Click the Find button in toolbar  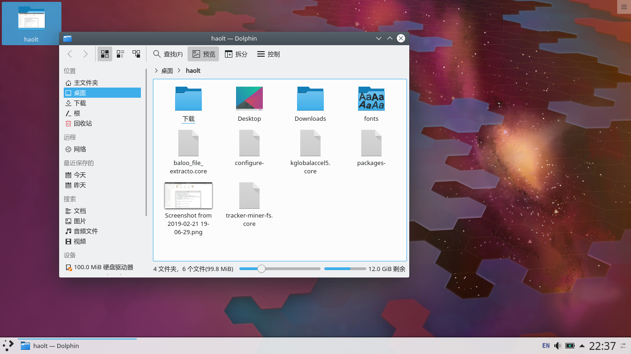168,54
